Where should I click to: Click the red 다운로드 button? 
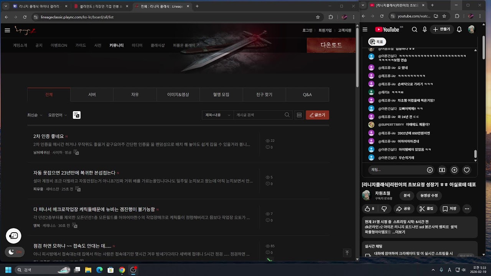tap(331, 45)
